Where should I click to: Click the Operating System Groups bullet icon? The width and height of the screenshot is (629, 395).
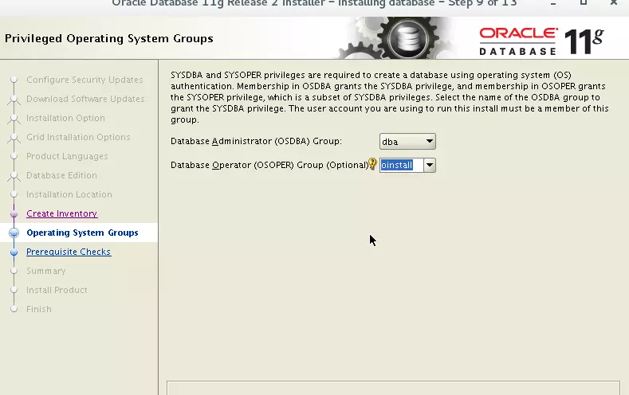click(14, 233)
